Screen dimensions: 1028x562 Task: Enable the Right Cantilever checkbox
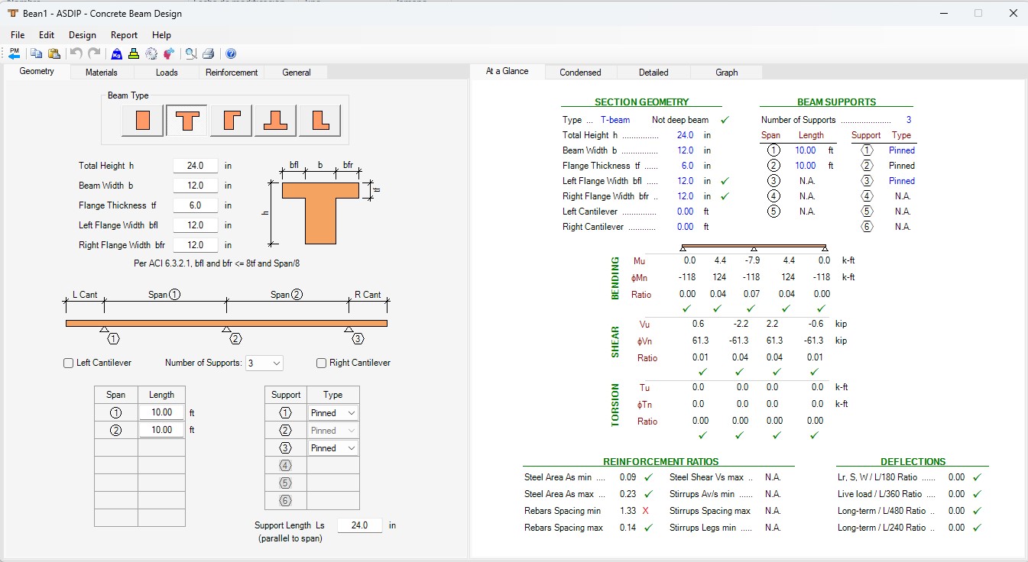pos(321,363)
